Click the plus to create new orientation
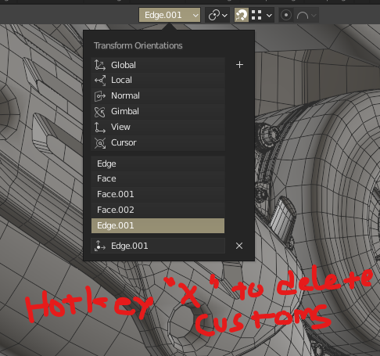 point(239,65)
